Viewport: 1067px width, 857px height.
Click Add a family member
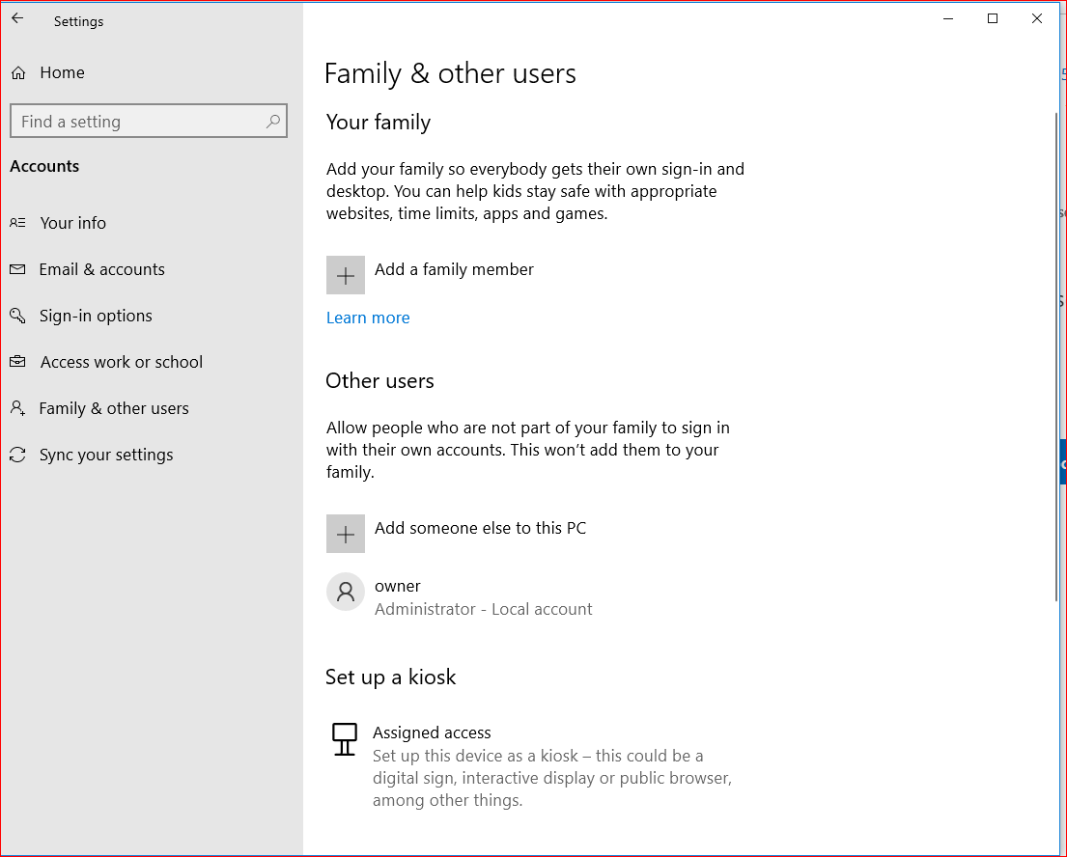tap(454, 269)
